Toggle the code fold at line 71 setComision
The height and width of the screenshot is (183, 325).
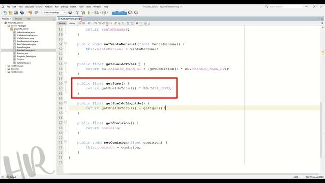pyautogui.click(x=66, y=142)
